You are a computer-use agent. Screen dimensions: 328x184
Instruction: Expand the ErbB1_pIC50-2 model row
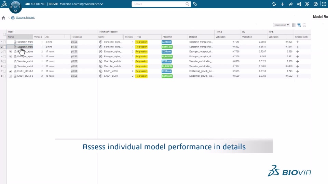(x=10, y=76)
